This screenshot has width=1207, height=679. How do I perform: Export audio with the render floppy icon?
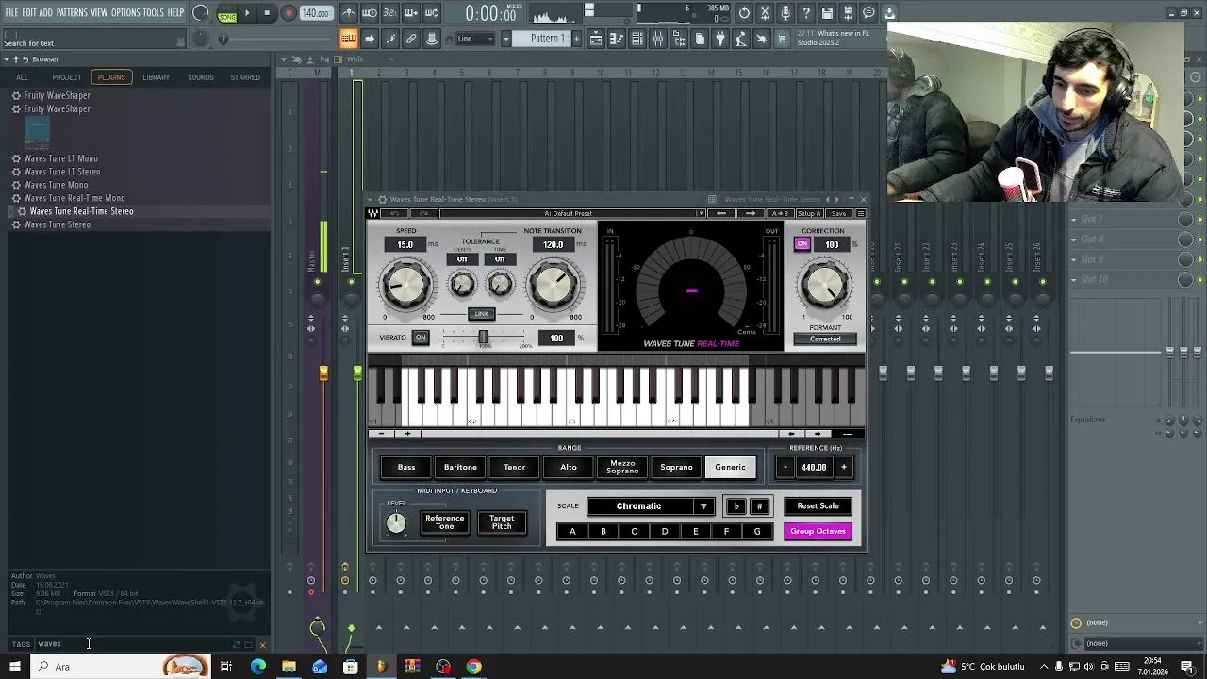(x=848, y=13)
